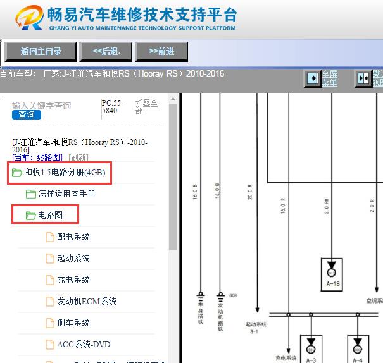Click the 起动系统 B-1 label in diagram

256,328
